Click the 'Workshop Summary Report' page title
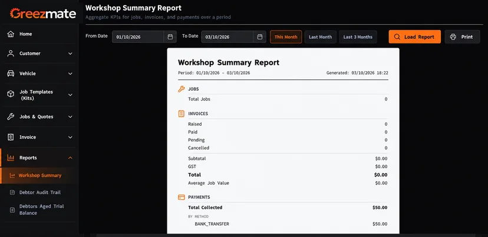Image resolution: width=488 pixels, height=237 pixels. 134,8
